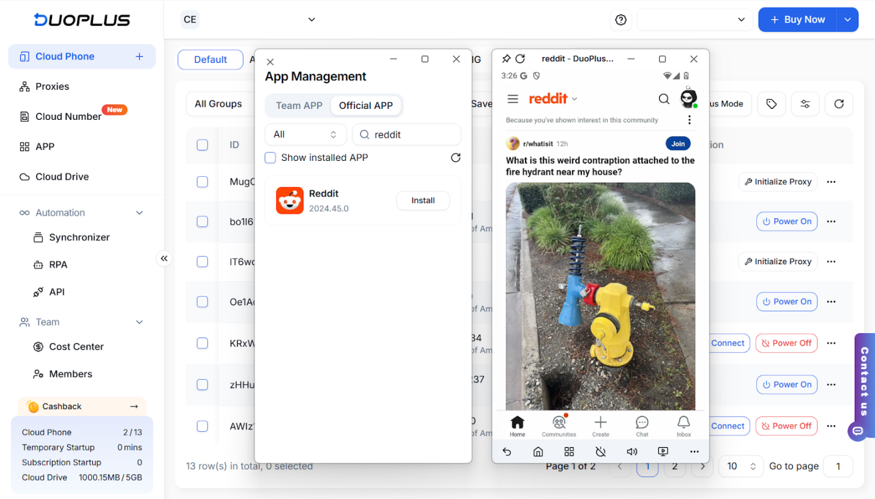Pin the reddit cloud phone window

(506, 59)
